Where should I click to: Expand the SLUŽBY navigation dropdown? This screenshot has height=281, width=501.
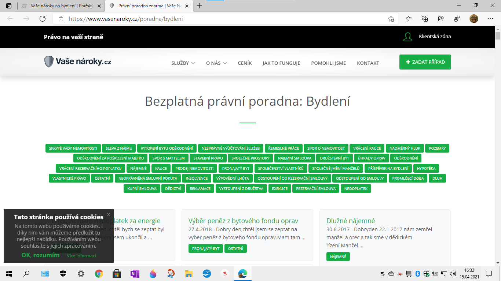(x=183, y=63)
